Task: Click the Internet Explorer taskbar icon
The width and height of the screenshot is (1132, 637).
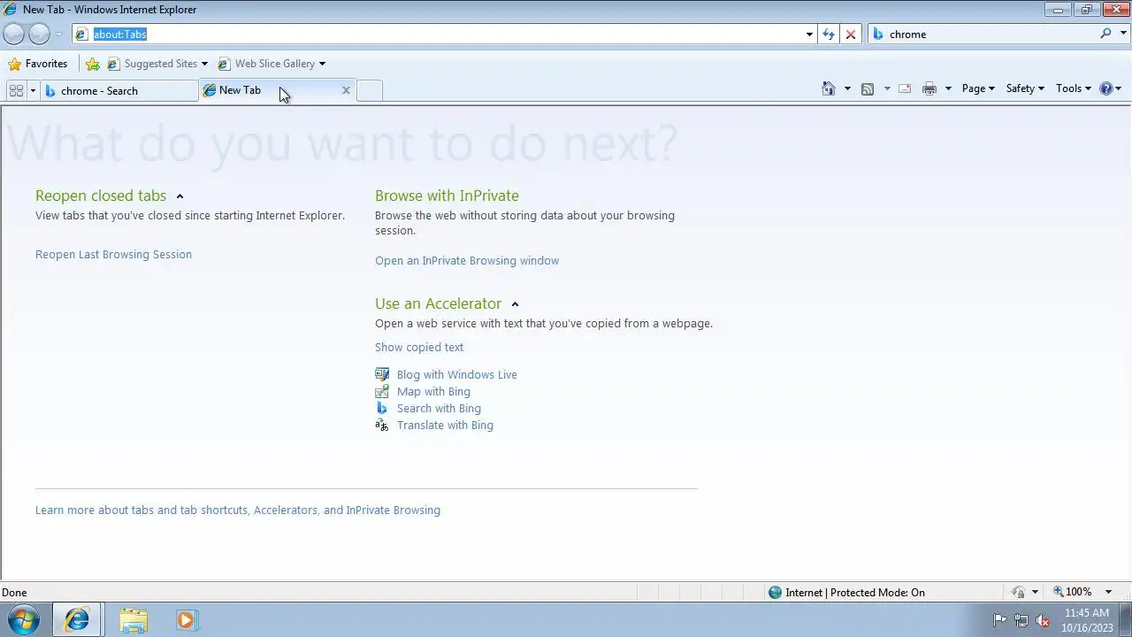Action: coord(77,620)
